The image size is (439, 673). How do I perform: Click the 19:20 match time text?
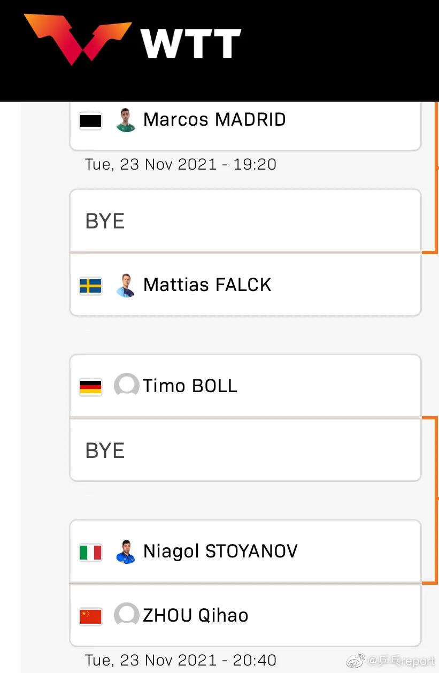pyautogui.click(x=181, y=164)
